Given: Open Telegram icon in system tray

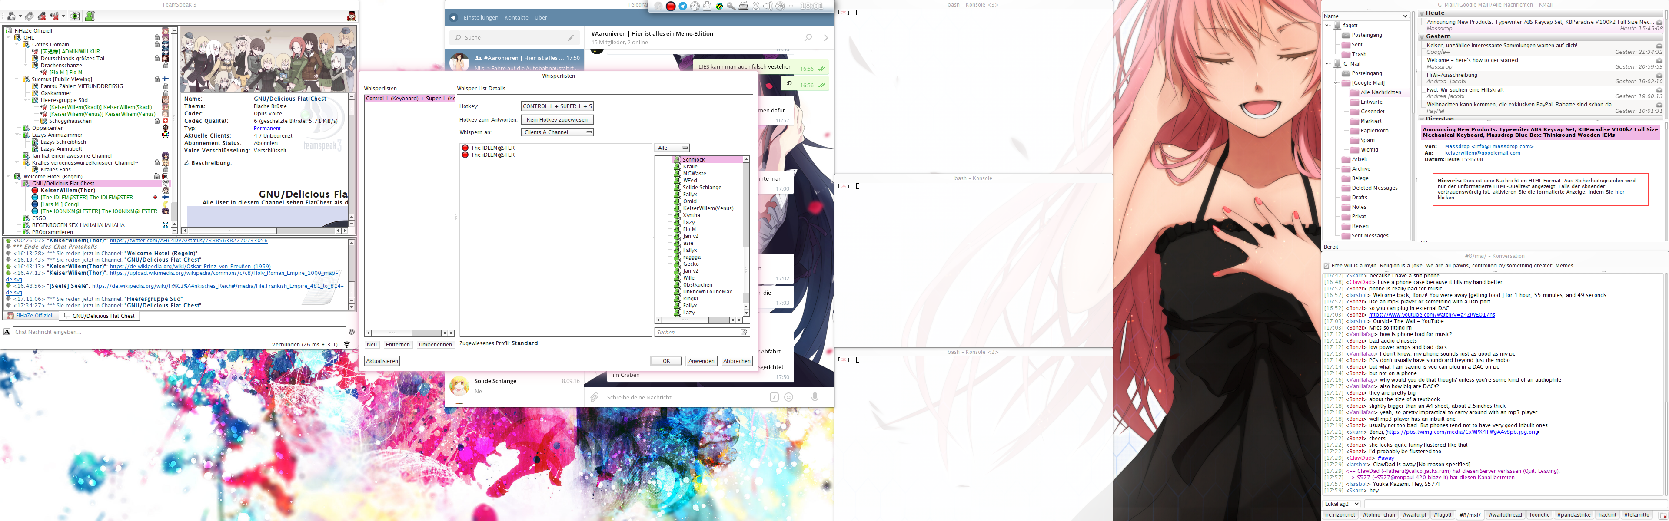Looking at the screenshot, I should pos(683,7).
